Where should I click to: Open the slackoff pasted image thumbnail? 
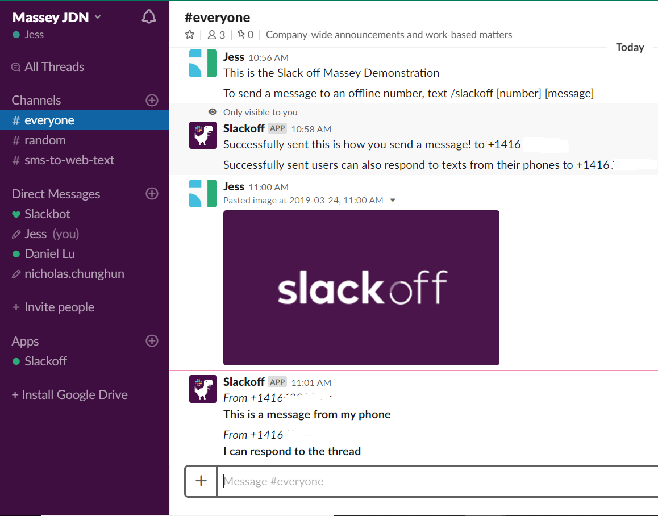tap(361, 288)
